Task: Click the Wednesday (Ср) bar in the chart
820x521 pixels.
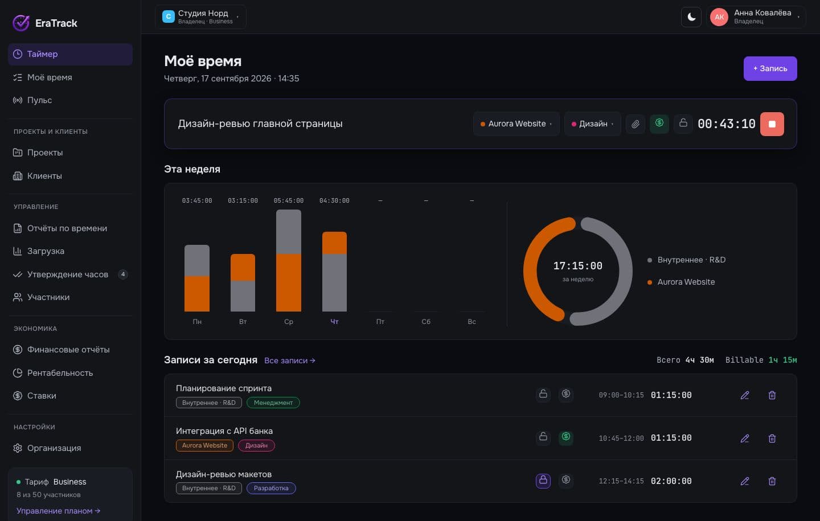Action: (289, 260)
